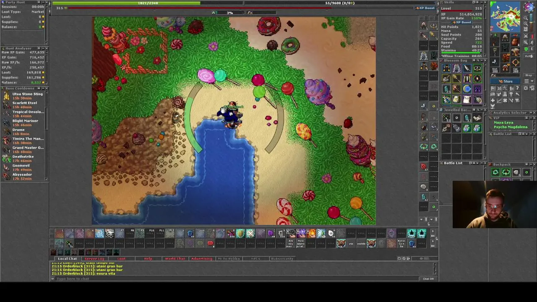Select Deathstrike boss cooldown entry
This screenshot has height=302, width=537.
23,159
